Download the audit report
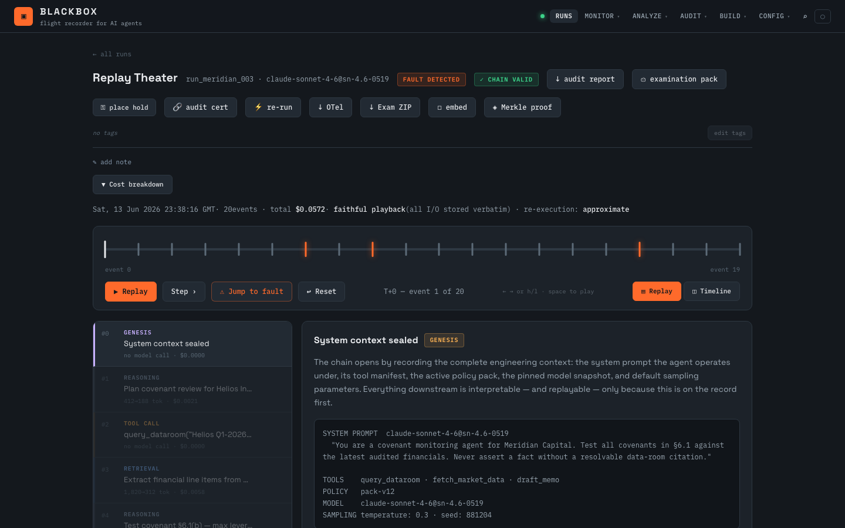Image resolution: width=845 pixels, height=528 pixels. (585, 79)
